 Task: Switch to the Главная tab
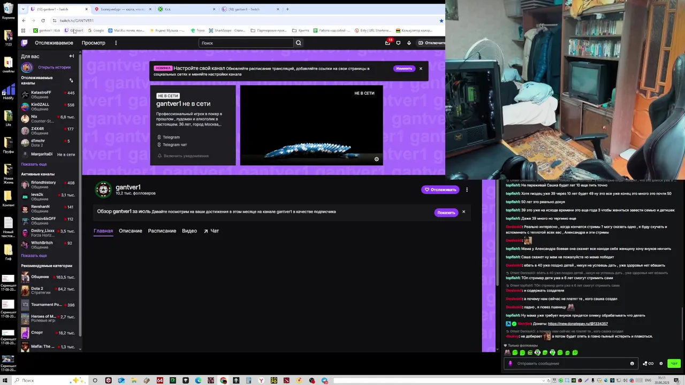pos(103,231)
